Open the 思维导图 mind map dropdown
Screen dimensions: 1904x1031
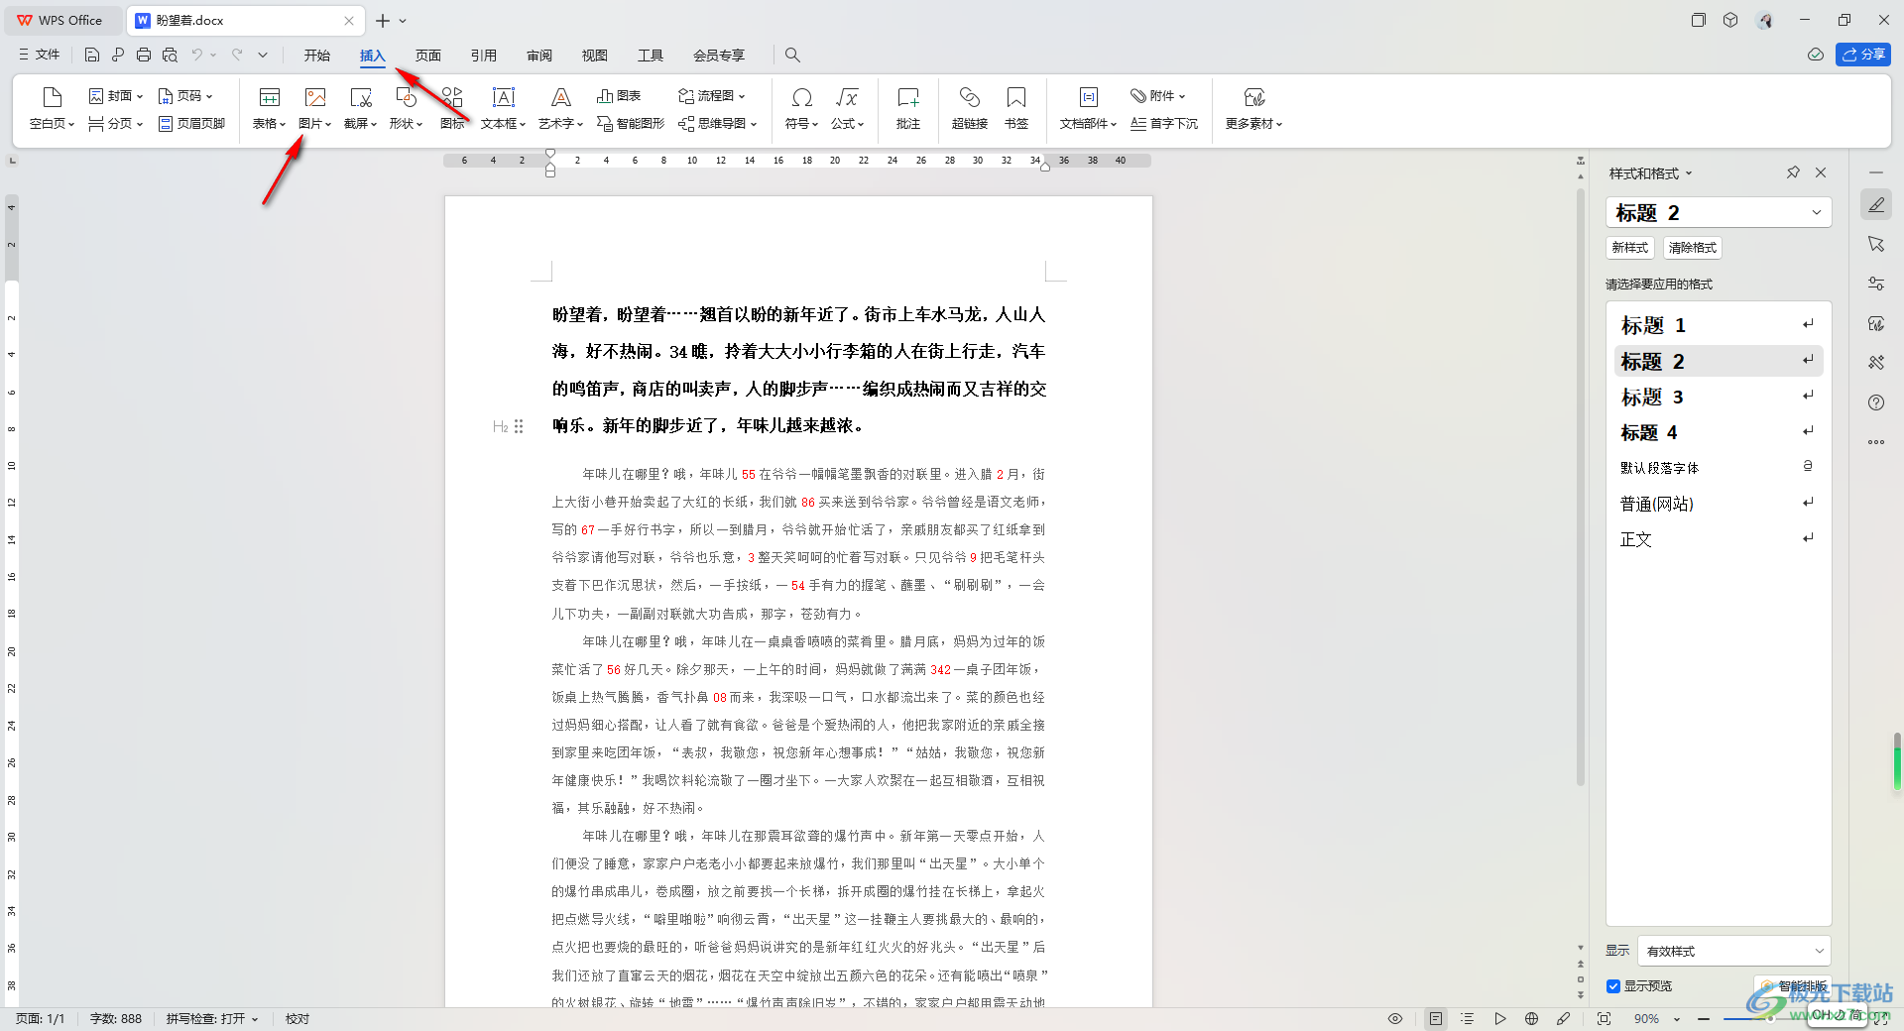pyautogui.click(x=717, y=124)
